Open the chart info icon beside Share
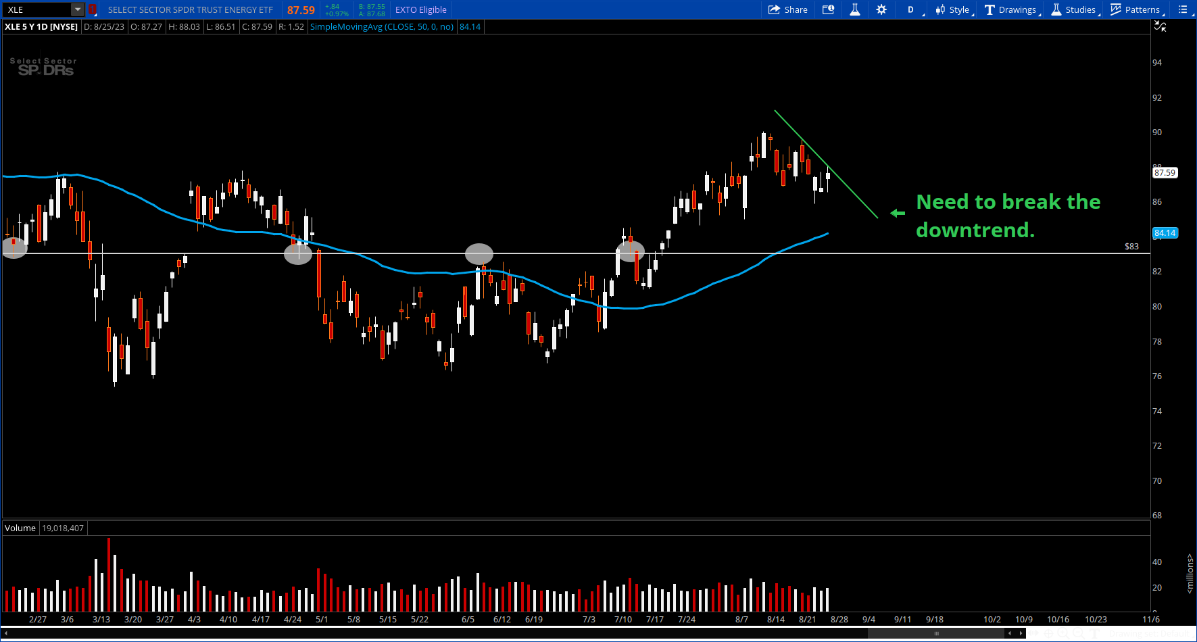 coord(828,9)
